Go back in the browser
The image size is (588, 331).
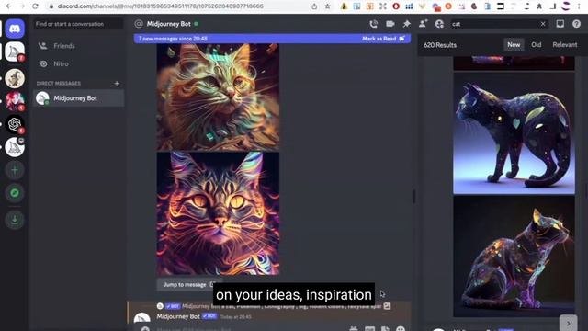tap(9, 6)
